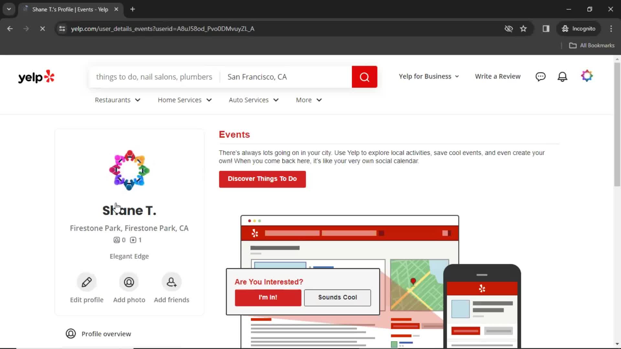Open the Yelp for Business menu
621x349 pixels.
(428, 76)
